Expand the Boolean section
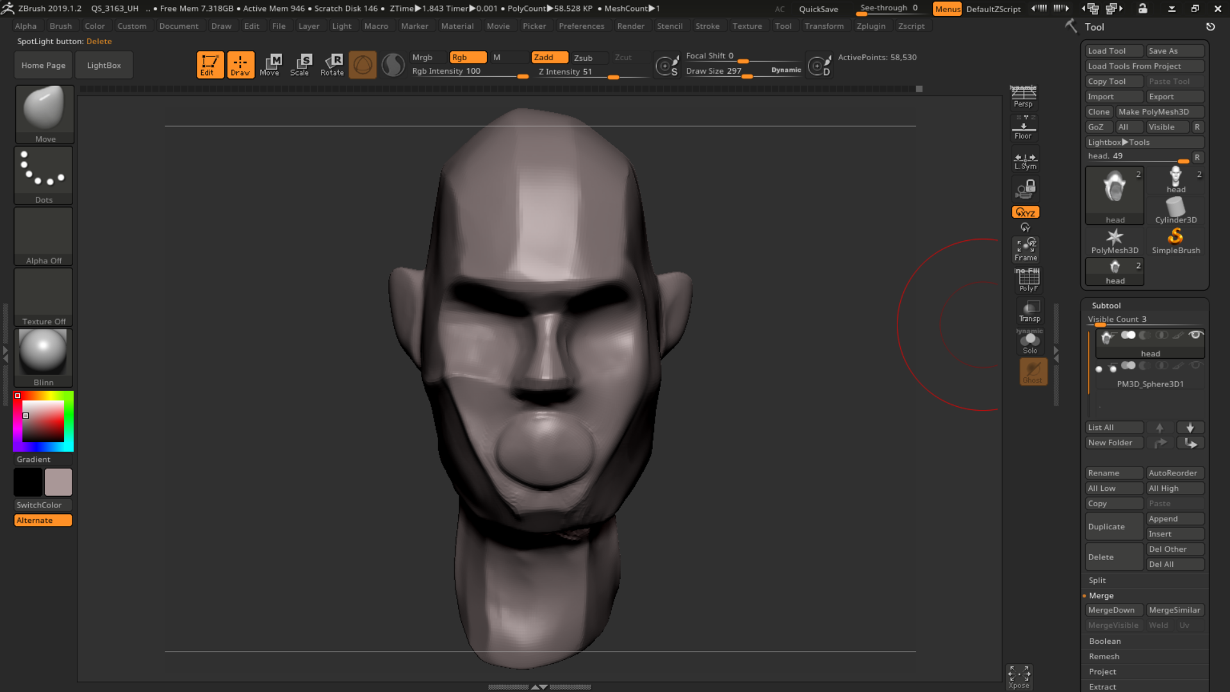This screenshot has height=692, width=1230. tap(1104, 641)
